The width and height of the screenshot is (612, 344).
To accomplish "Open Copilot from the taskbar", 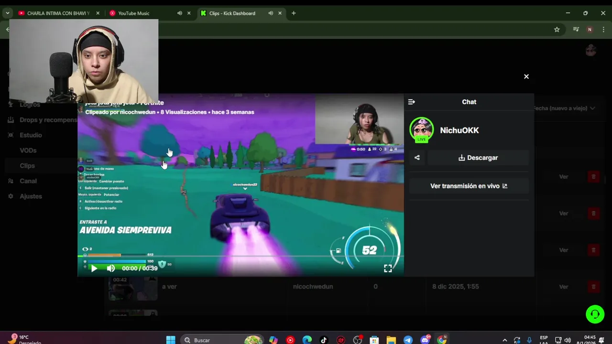I will pos(273,340).
